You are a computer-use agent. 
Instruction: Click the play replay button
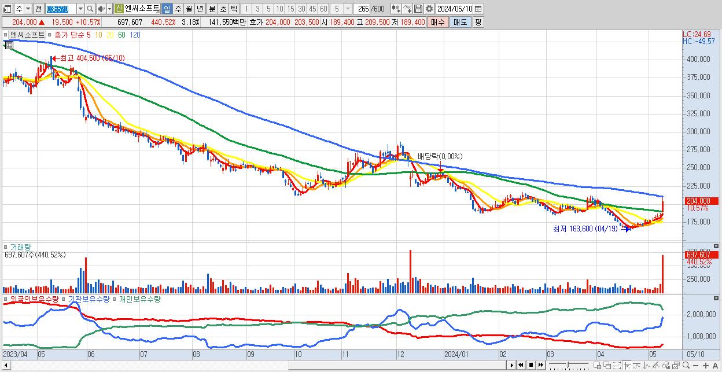click(x=512, y=365)
